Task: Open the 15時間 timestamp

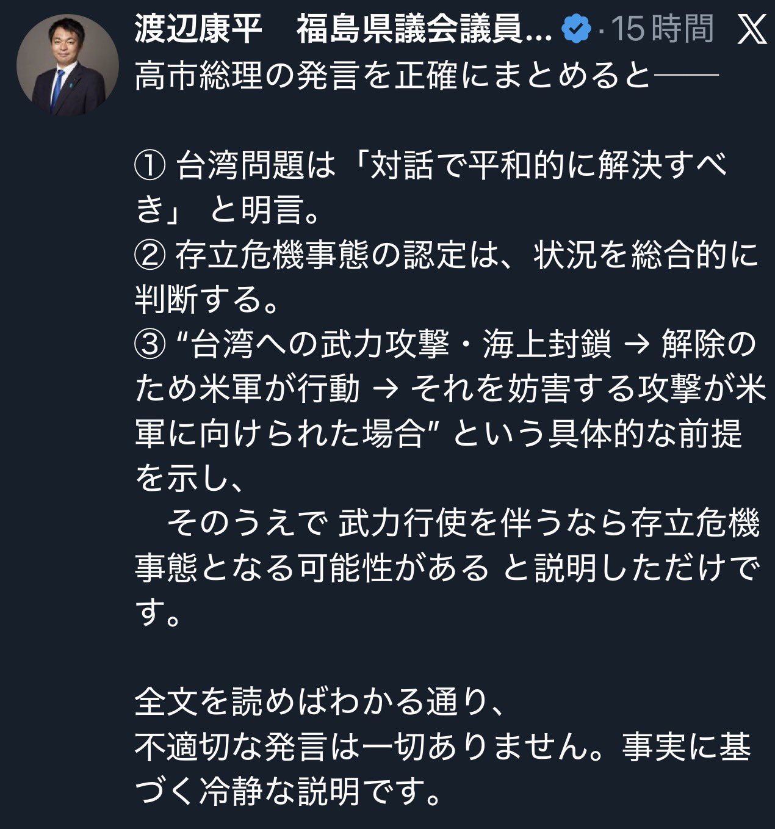Action: pos(662,29)
